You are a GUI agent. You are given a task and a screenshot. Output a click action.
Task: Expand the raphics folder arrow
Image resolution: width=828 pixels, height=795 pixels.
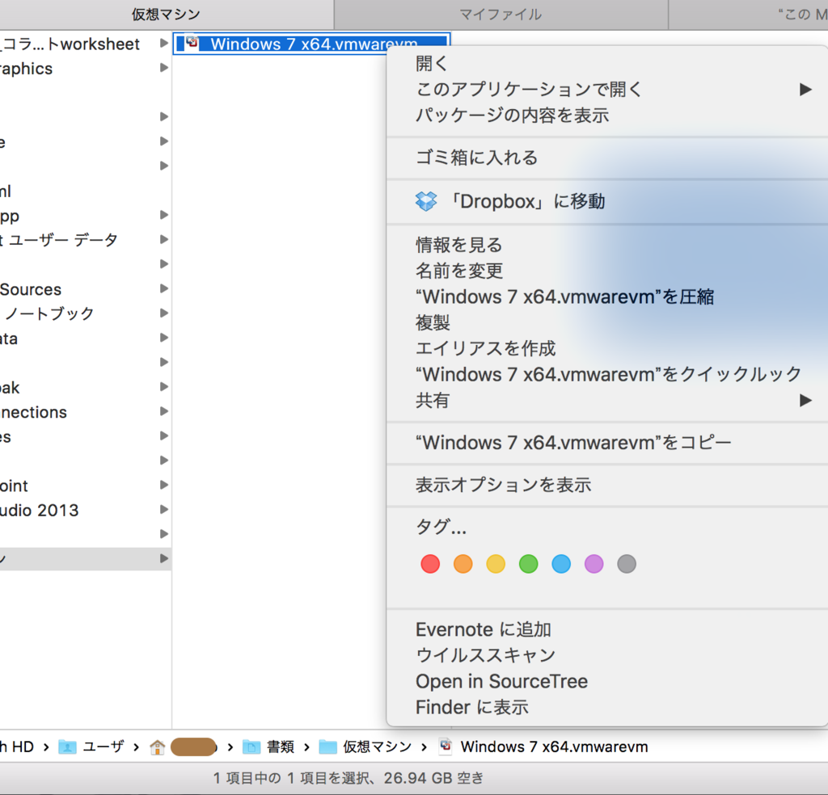(164, 68)
